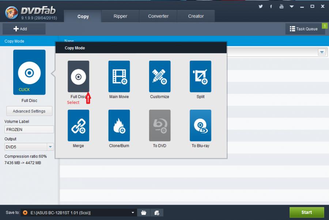Click the ISO image file icon
Screen dimensions: 329x220
point(157,213)
